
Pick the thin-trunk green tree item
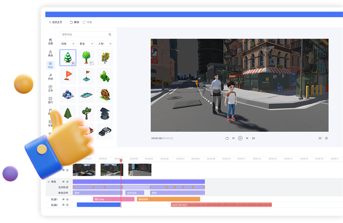point(87,113)
